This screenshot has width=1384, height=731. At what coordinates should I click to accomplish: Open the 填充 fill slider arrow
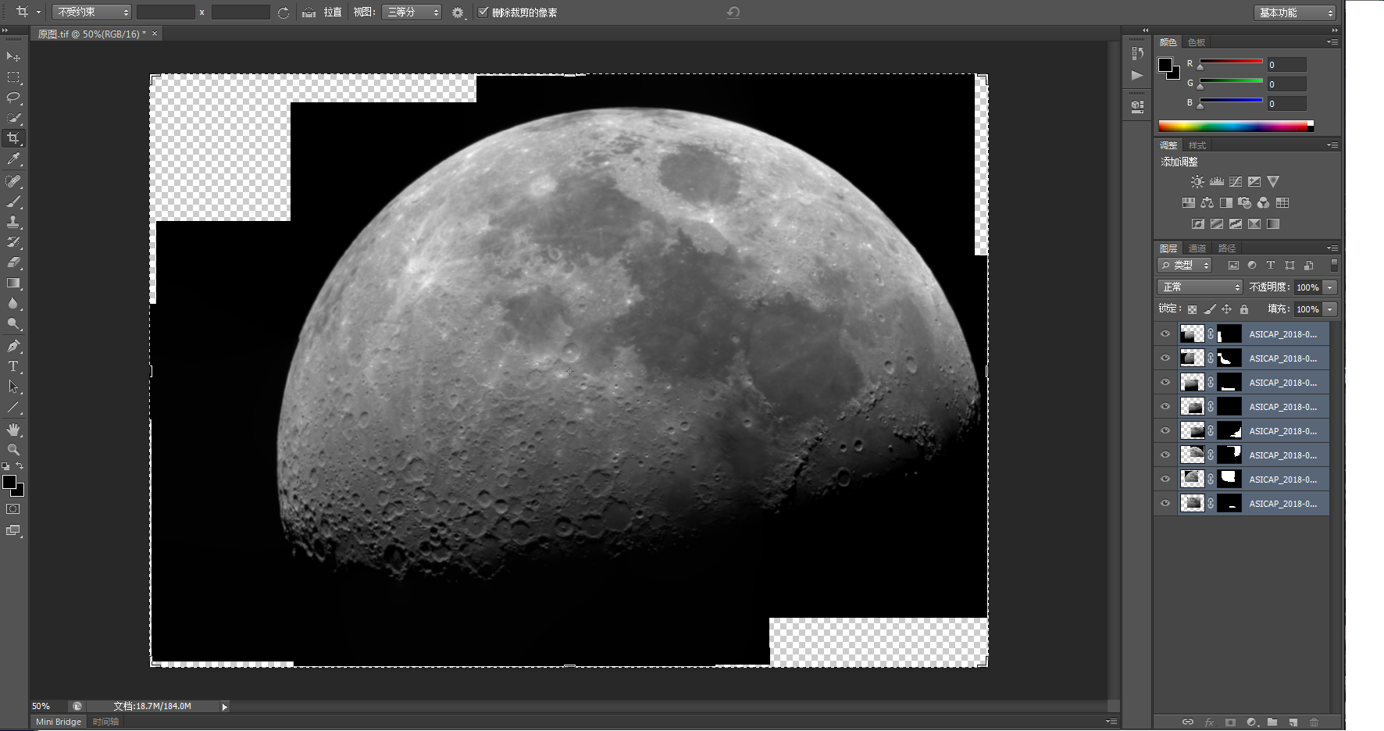pos(1329,309)
